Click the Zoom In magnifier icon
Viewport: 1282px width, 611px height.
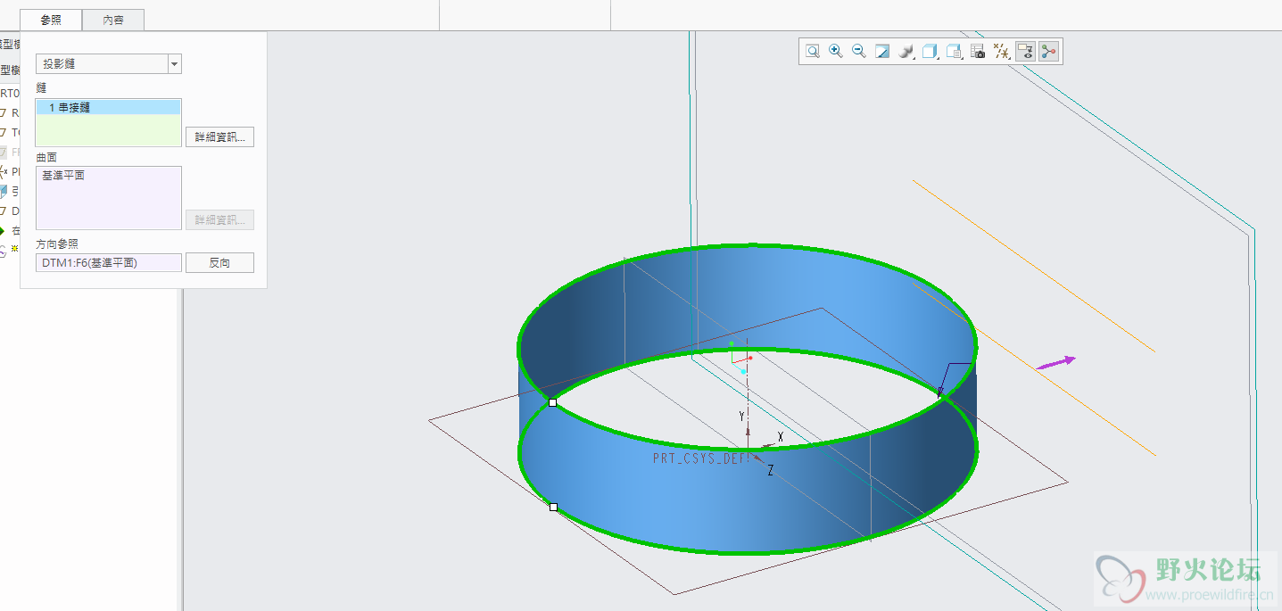836,52
